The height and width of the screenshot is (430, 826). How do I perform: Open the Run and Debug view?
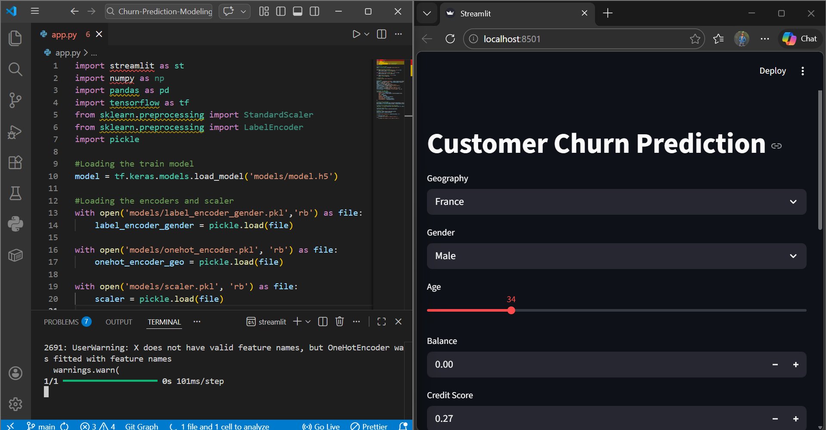click(x=15, y=132)
